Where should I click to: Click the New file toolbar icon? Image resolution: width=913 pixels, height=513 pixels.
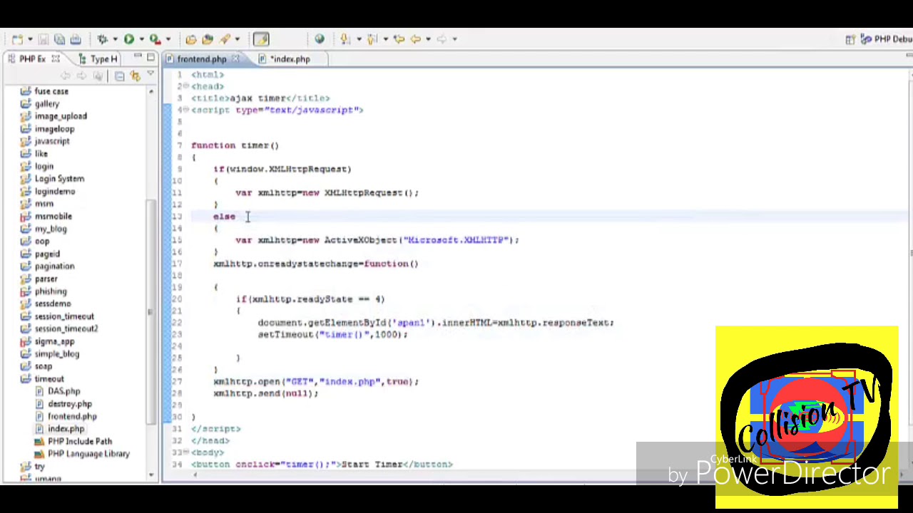tap(17, 39)
